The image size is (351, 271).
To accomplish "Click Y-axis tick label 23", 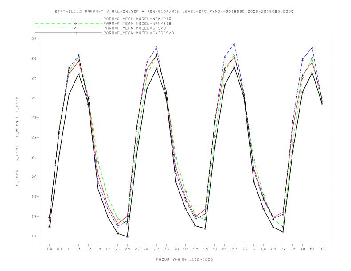I will tap(34, 118).
